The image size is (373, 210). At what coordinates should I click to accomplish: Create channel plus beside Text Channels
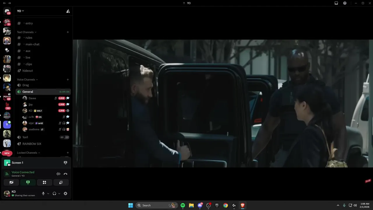(x=68, y=32)
